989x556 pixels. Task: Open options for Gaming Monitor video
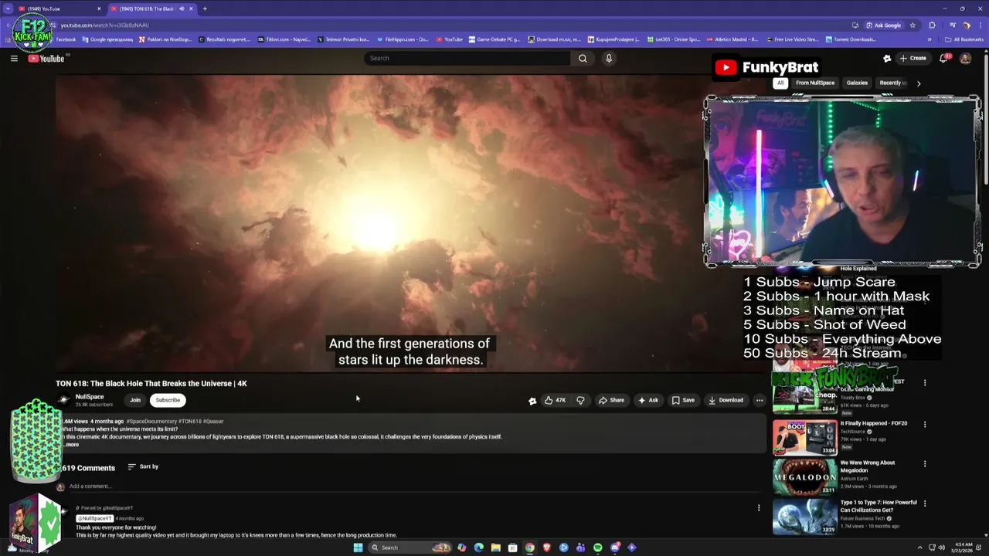click(x=925, y=382)
